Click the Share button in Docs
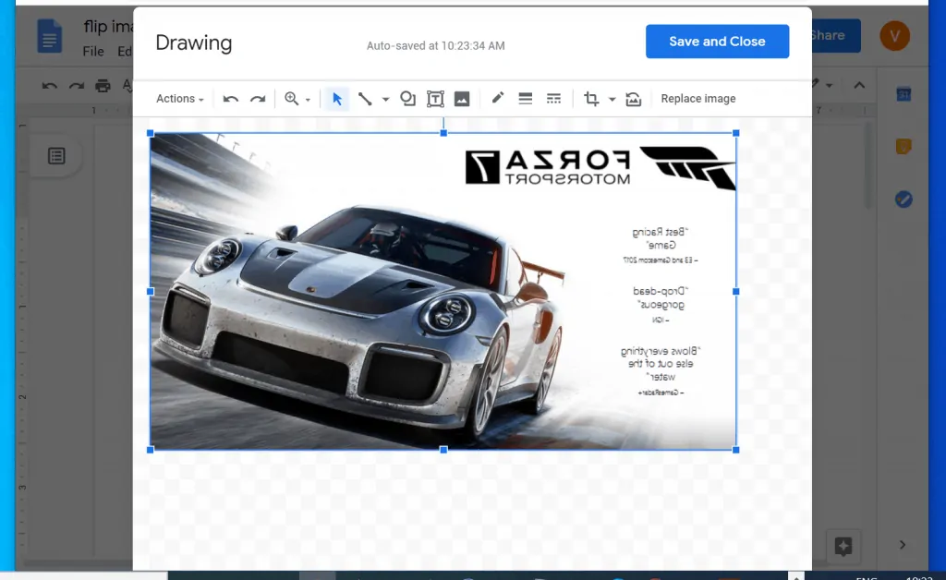 coord(835,36)
